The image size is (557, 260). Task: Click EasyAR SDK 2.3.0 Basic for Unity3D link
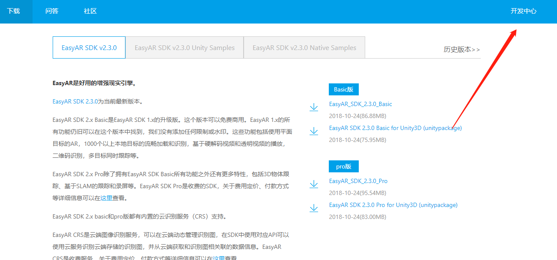[396, 128]
